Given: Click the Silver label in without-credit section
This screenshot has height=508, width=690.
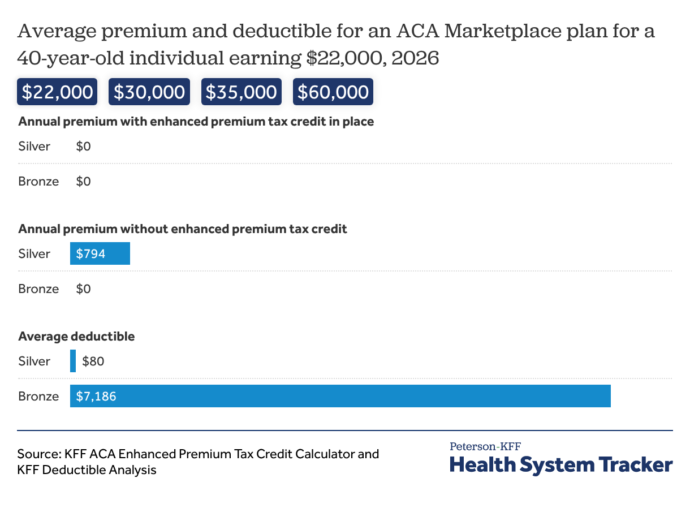Looking at the screenshot, I should (34, 253).
